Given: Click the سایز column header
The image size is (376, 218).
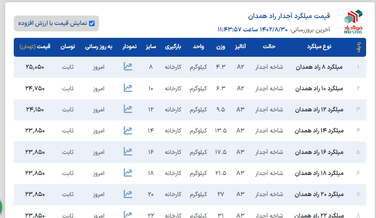Looking at the screenshot, I should (x=151, y=46).
